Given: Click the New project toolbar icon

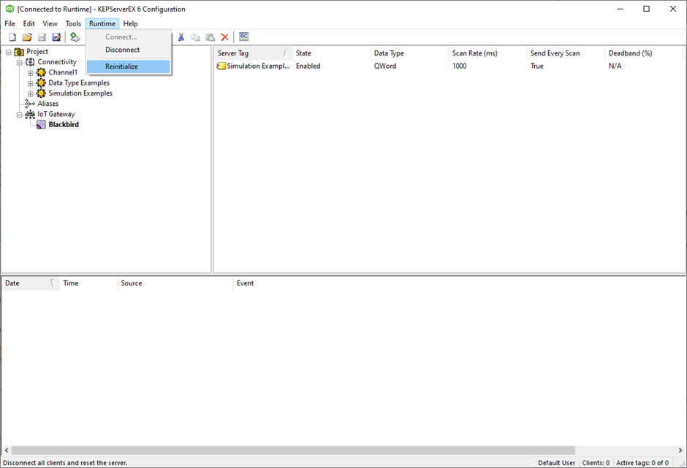Looking at the screenshot, I should 12,37.
